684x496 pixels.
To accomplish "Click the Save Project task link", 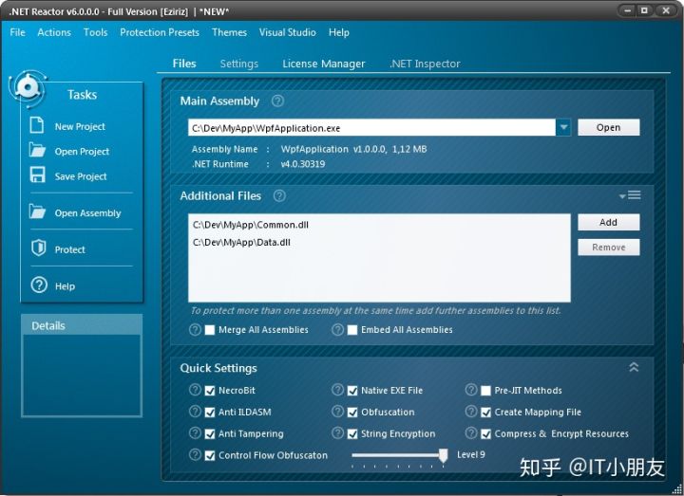I will (x=81, y=176).
